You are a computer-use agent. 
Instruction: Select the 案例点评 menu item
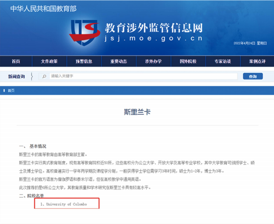click(257, 61)
